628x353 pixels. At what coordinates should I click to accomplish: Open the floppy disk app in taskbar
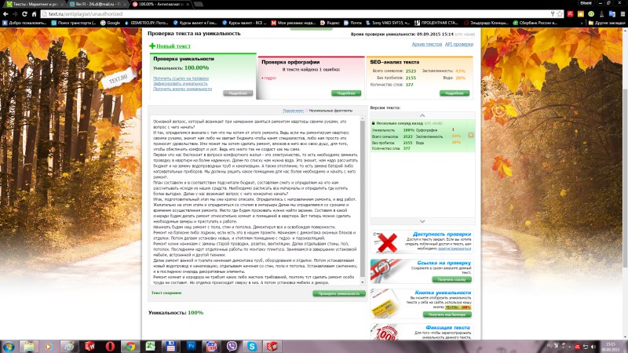(170, 346)
